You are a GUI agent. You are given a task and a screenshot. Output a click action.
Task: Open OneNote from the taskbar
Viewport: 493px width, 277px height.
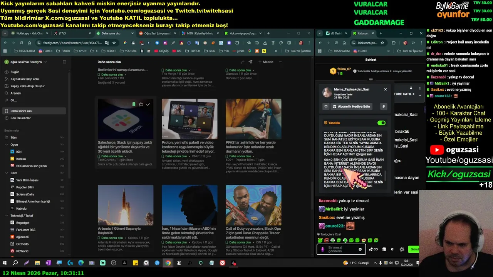click(x=48, y=263)
